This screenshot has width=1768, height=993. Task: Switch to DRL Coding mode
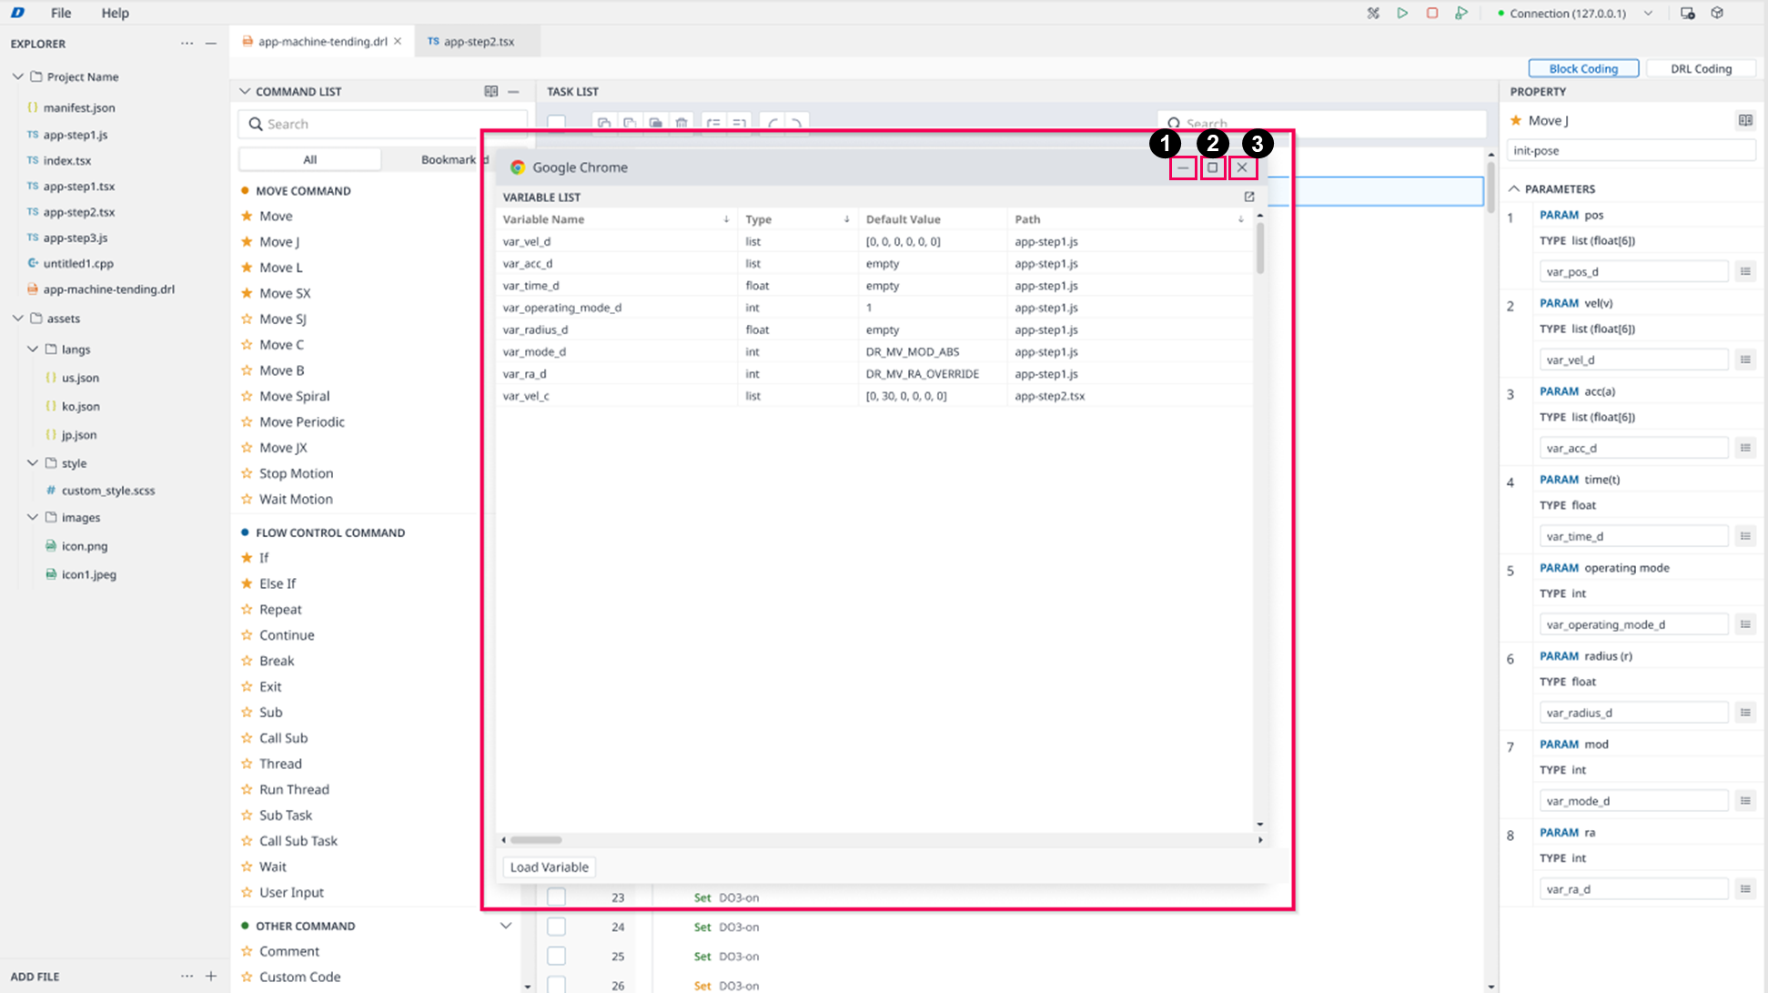pos(1701,68)
